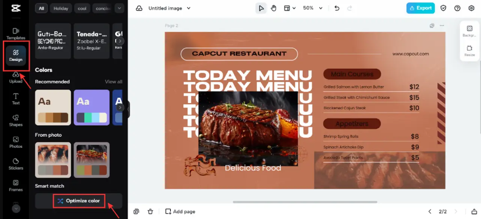Select the Appetizers label
481x219 pixels.
(x=352, y=124)
